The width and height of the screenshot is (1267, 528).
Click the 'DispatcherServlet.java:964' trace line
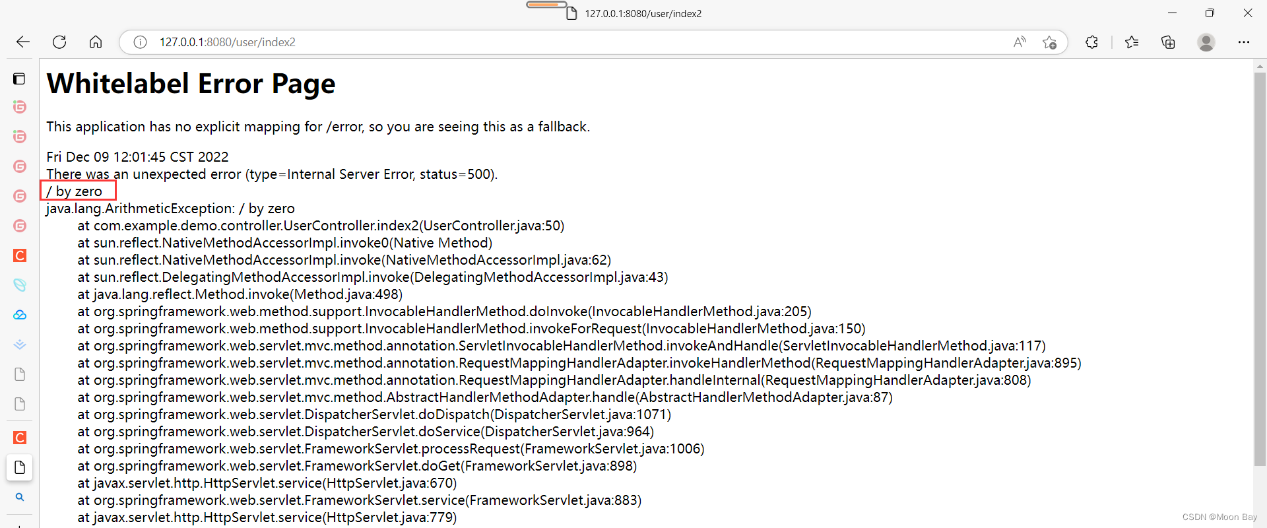point(366,432)
